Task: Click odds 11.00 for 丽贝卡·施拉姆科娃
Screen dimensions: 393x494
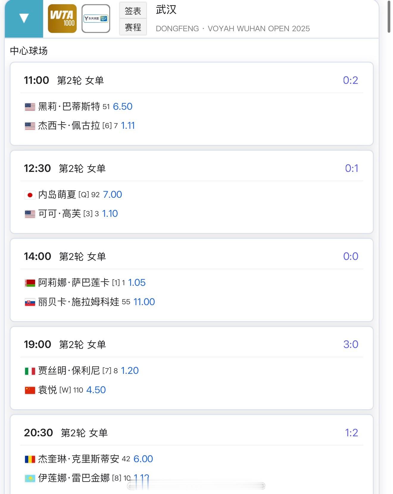Action: coord(144,302)
